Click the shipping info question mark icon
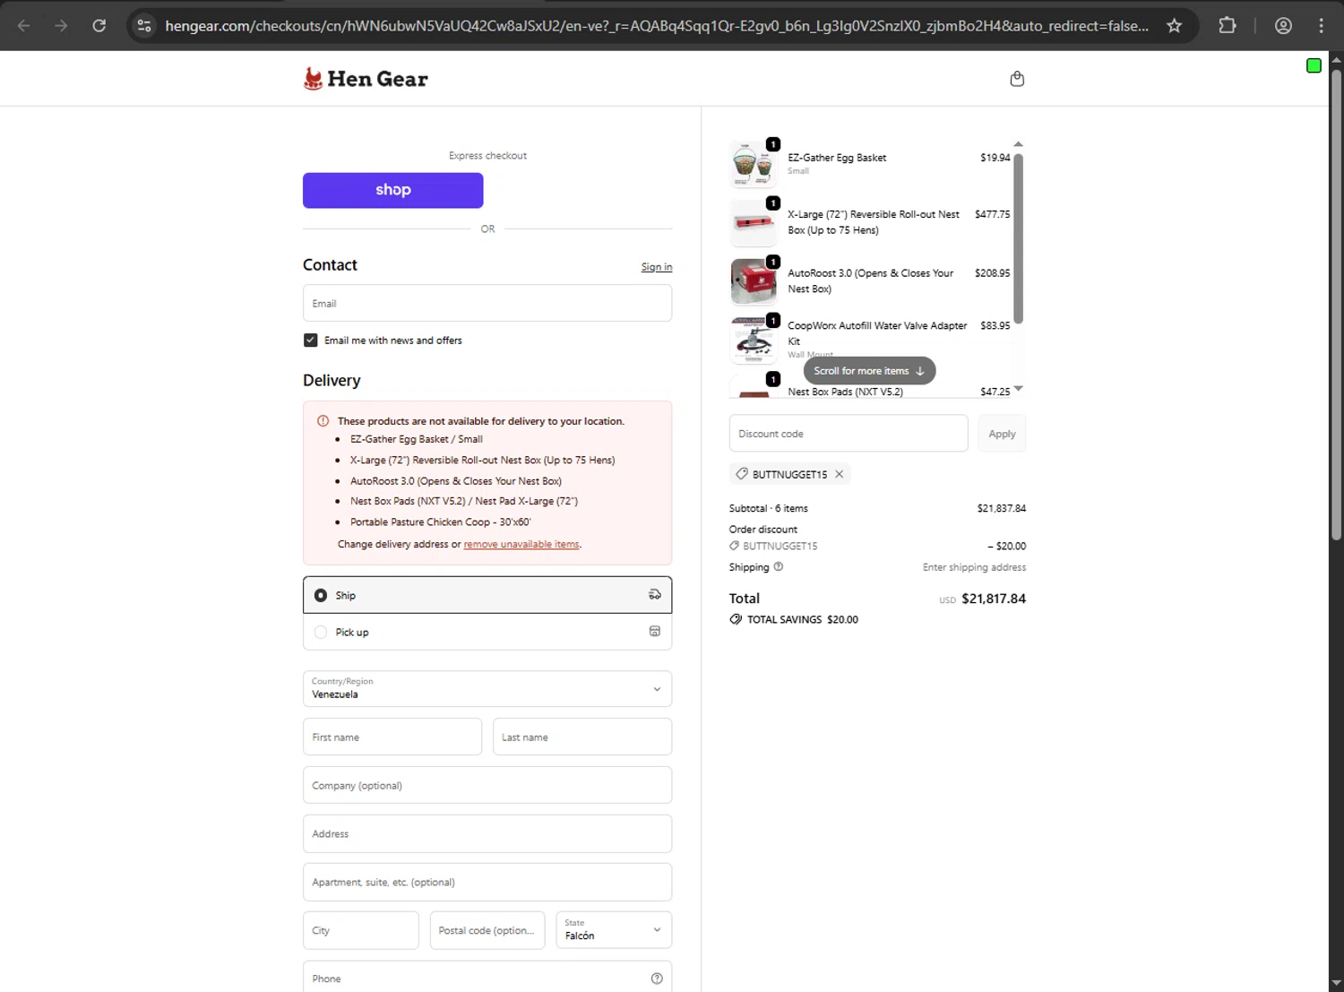1344x992 pixels. pyautogui.click(x=778, y=566)
